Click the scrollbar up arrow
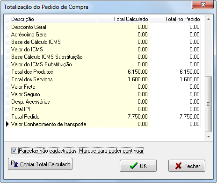The height and width of the screenshot is (183, 217). 209,19
